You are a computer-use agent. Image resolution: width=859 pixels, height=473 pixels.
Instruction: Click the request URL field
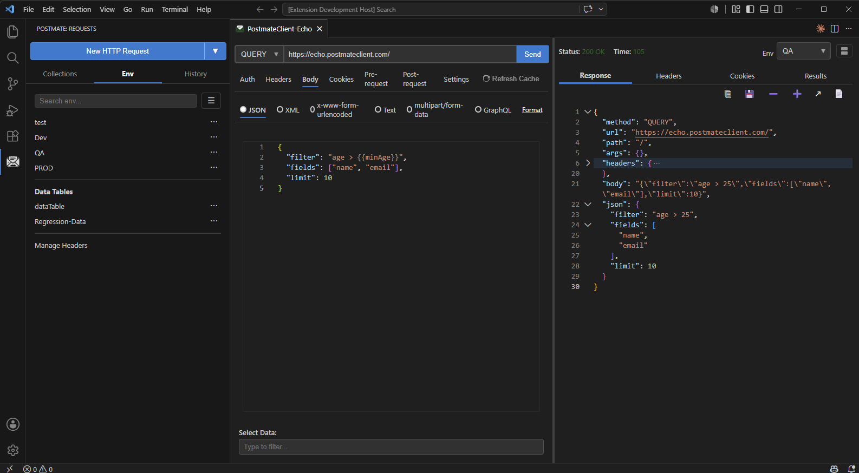[x=400, y=54]
